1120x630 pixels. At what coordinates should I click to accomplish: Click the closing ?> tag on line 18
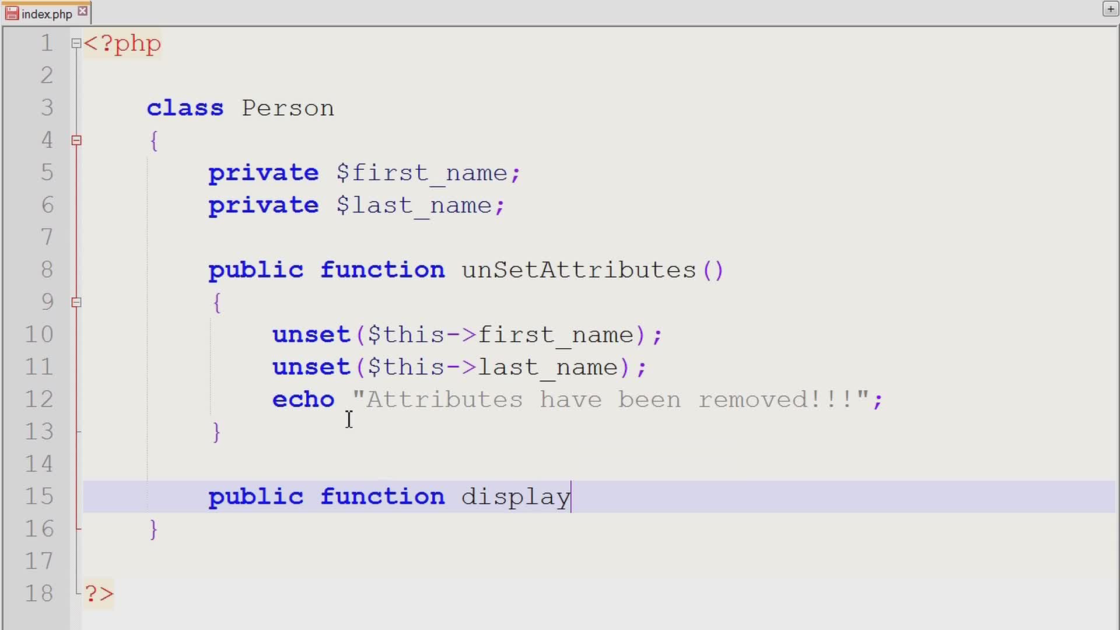pyautogui.click(x=99, y=594)
